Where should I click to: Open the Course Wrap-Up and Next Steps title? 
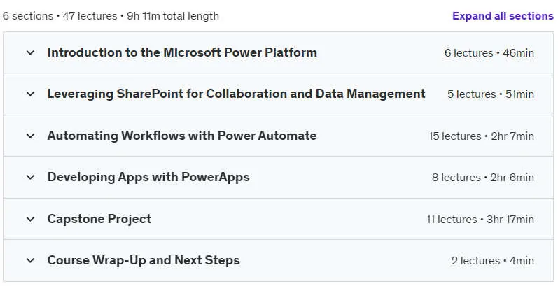[144, 260]
